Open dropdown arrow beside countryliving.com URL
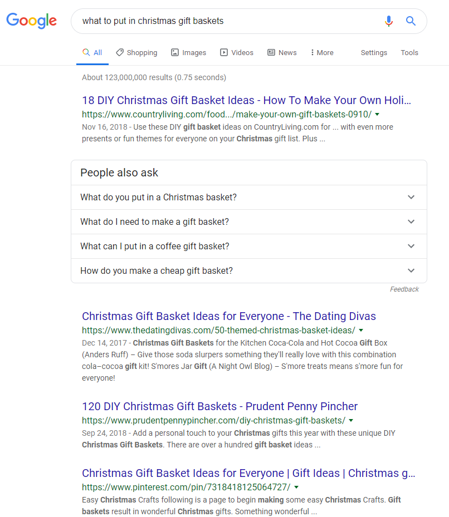The width and height of the screenshot is (449, 517). click(x=377, y=114)
